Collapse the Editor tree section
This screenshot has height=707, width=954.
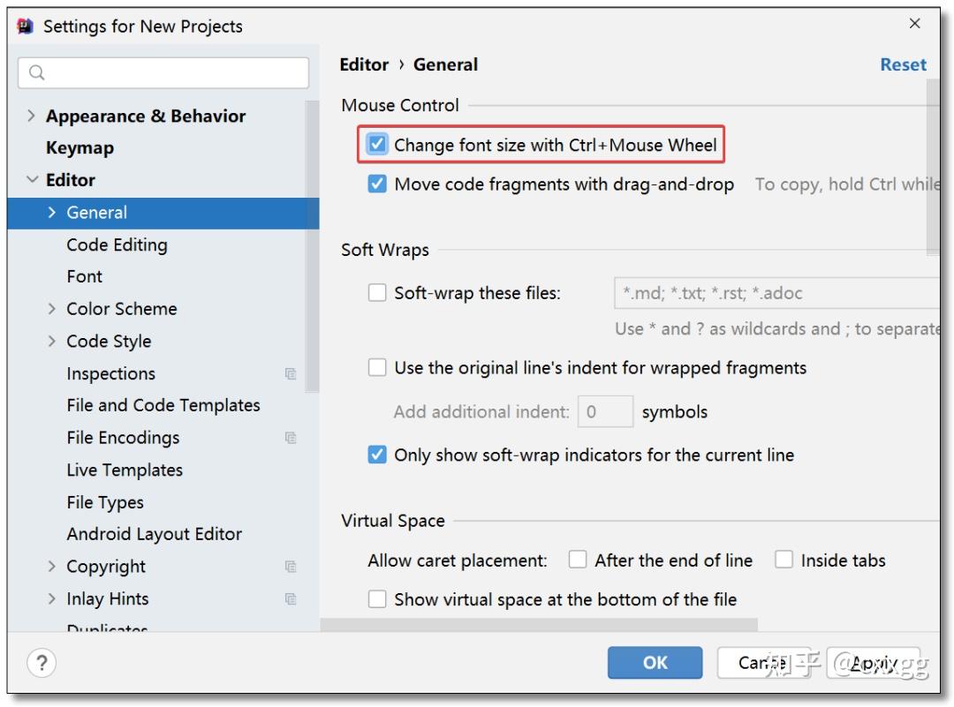[x=32, y=179]
